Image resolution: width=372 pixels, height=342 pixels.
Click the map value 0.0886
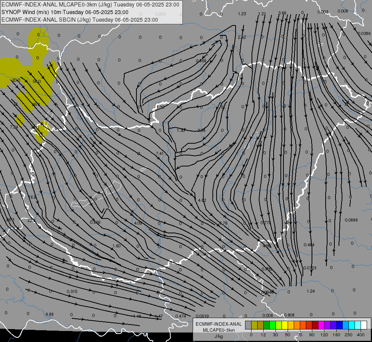point(351,220)
